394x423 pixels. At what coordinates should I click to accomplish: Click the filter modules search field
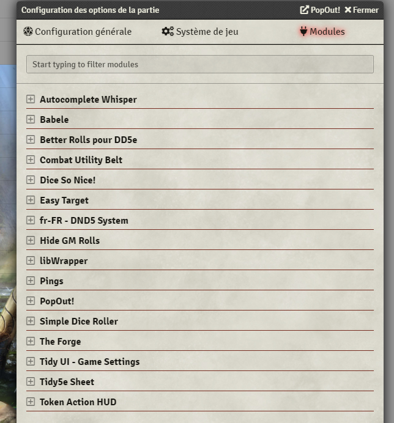click(200, 64)
